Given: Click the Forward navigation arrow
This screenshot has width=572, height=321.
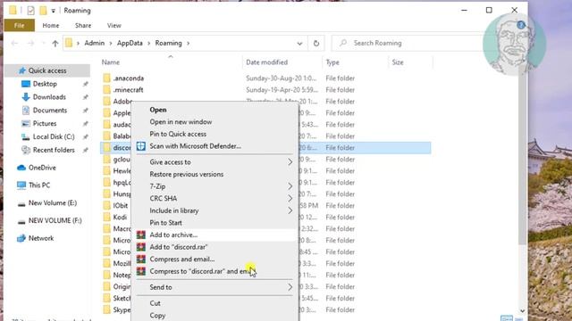Looking at the screenshot, I should point(30,44).
